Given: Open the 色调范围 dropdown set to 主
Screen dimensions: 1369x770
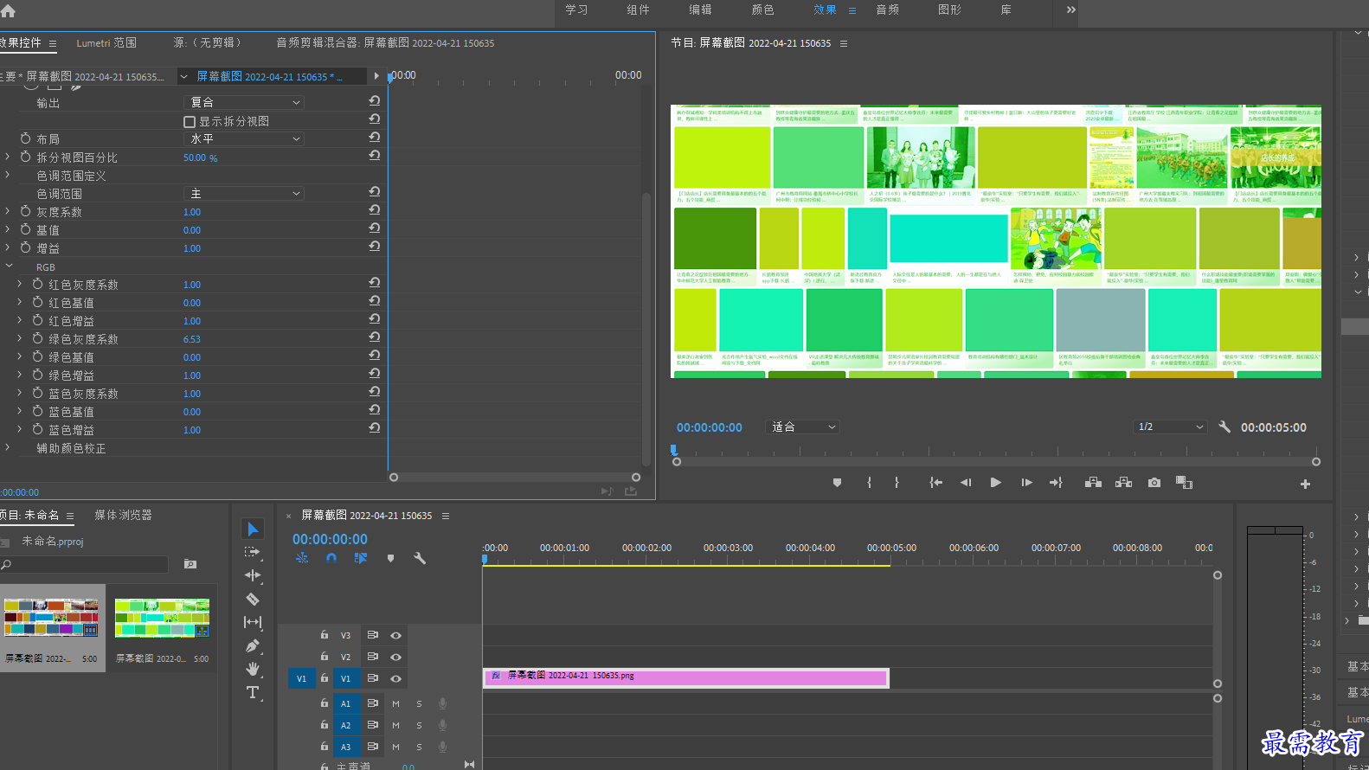Looking at the screenshot, I should [246, 194].
